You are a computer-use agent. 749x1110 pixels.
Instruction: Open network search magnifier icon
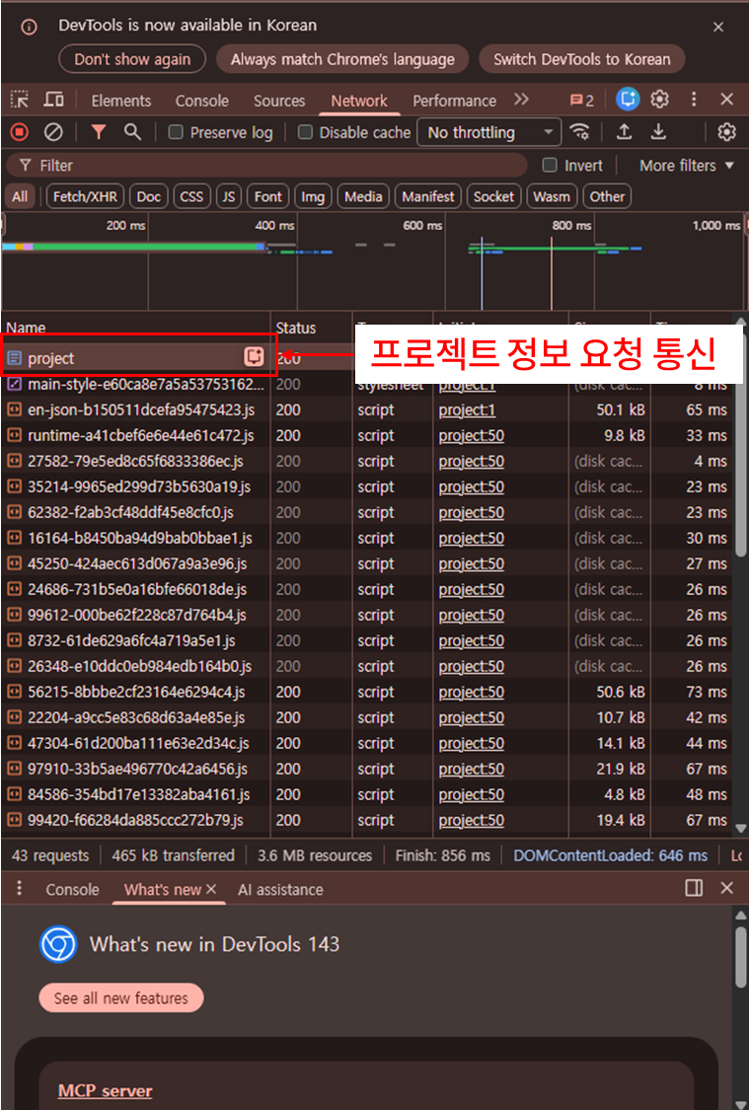pos(132,132)
